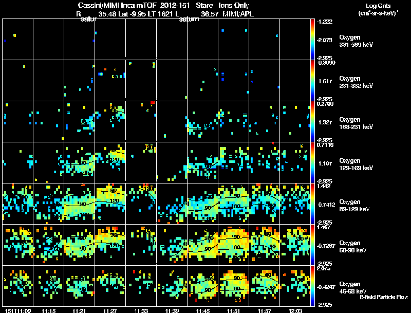
Task: Click the 'Oxygen 231-332 keV' row label
Action: (356, 82)
